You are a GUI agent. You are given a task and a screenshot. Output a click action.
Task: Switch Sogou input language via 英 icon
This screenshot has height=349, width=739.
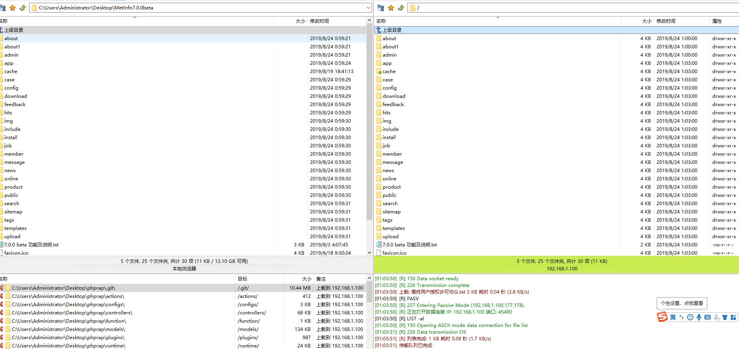[673, 317]
